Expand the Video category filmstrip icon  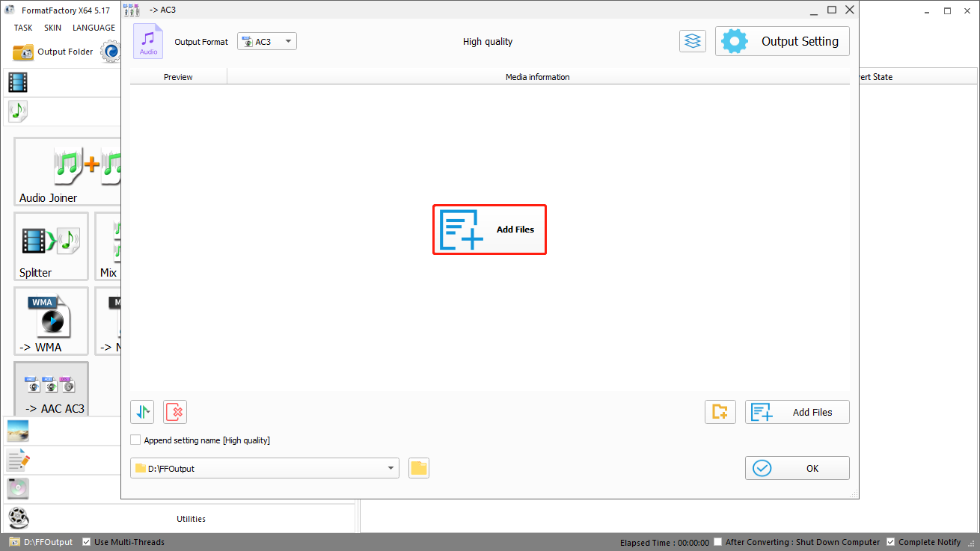tap(18, 82)
